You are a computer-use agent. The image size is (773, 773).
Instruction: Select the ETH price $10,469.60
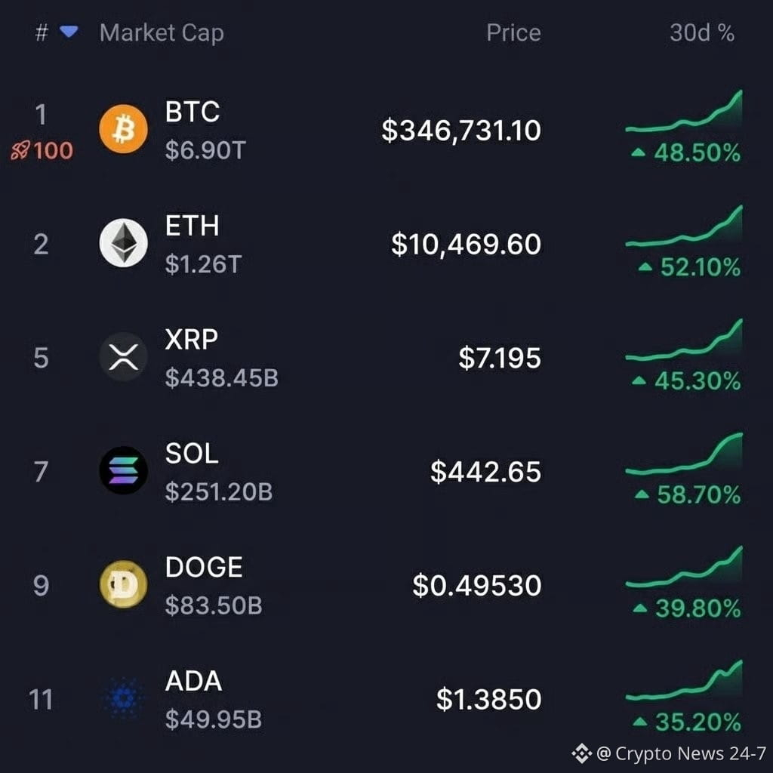(467, 244)
